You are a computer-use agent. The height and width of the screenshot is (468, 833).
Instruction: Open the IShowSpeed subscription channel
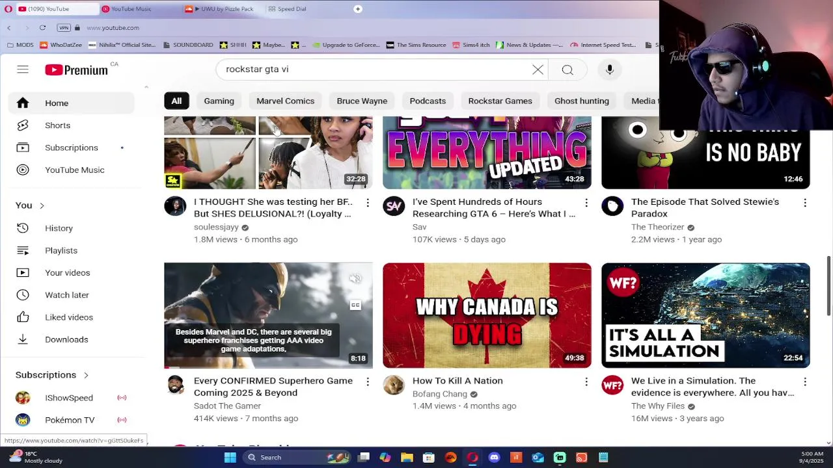click(x=72, y=398)
